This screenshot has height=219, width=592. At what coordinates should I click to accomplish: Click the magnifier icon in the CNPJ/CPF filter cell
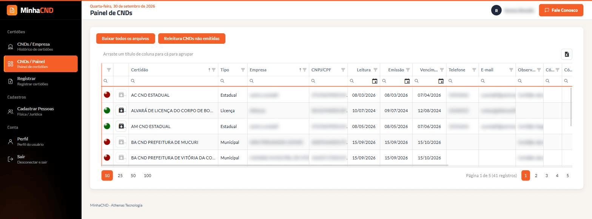(313, 81)
